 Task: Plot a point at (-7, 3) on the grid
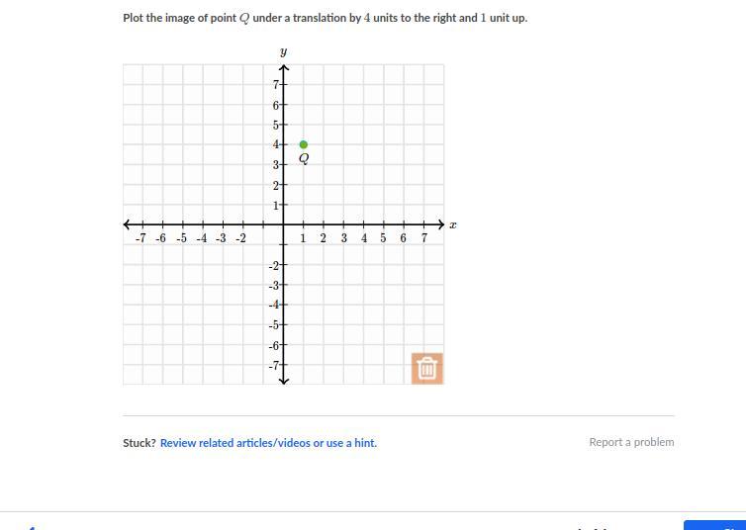click(142, 164)
